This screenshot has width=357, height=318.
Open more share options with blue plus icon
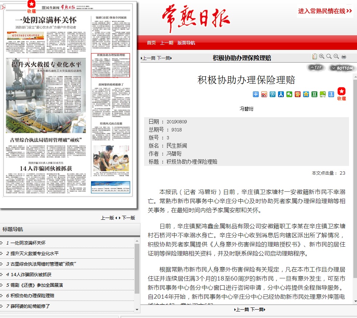pyautogui.click(x=256, y=94)
